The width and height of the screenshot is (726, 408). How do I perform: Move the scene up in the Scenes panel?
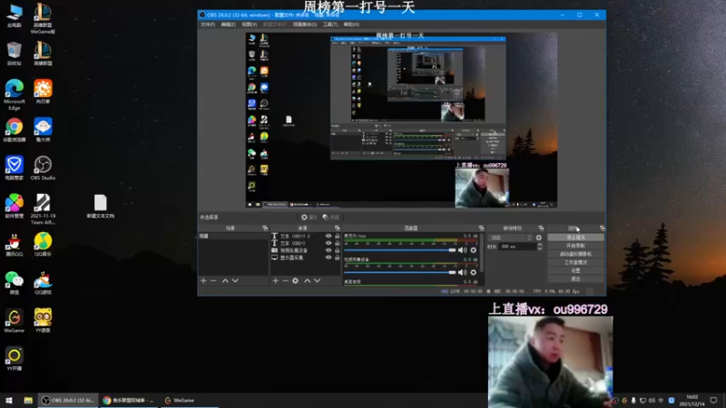(x=225, y=281)
